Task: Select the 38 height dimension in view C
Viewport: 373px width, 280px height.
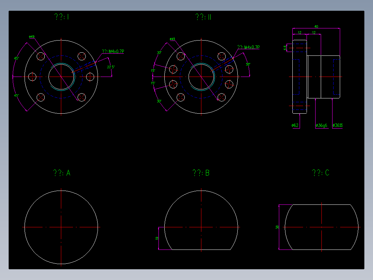Action: click(277, 227)
